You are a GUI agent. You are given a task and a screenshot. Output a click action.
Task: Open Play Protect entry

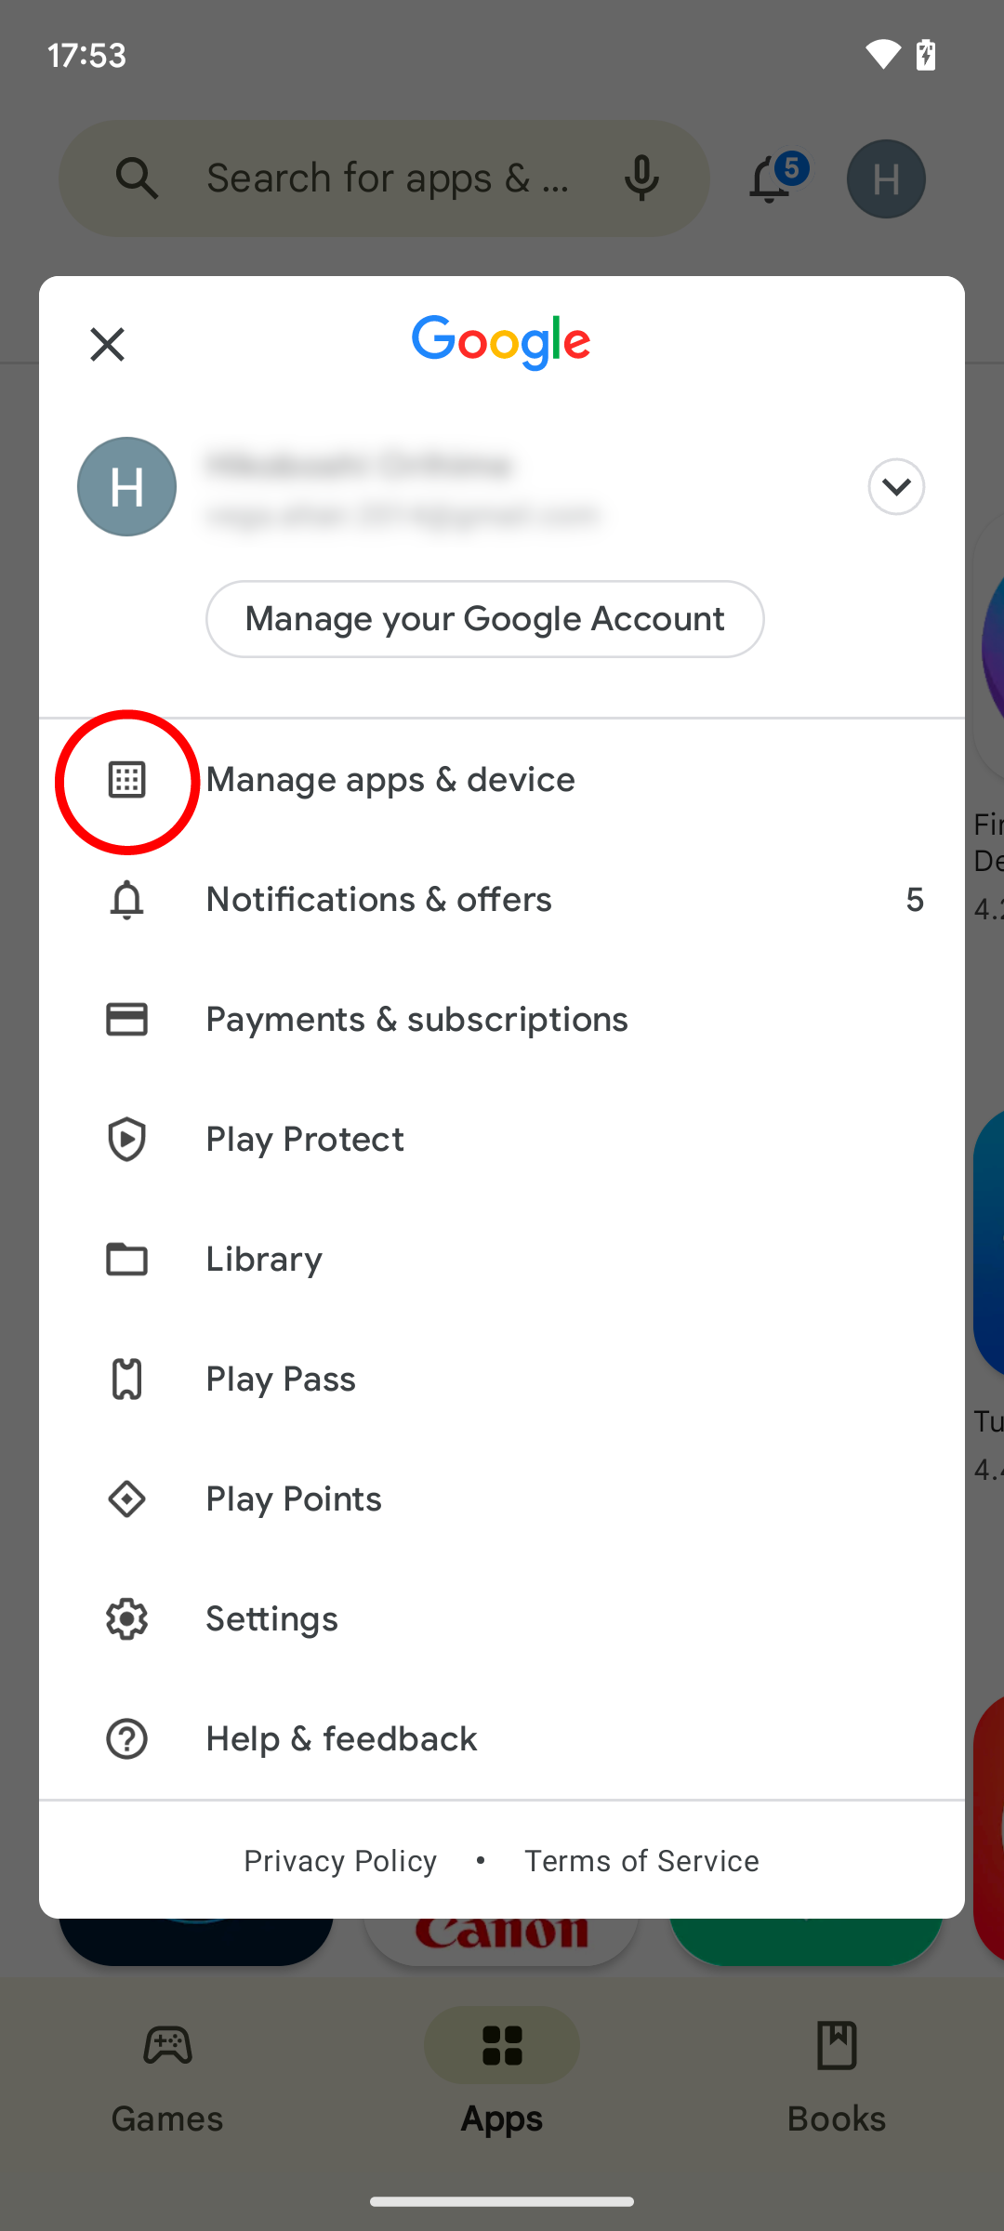(502, 1140)
